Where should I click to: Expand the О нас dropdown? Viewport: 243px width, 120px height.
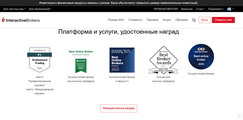200,9
